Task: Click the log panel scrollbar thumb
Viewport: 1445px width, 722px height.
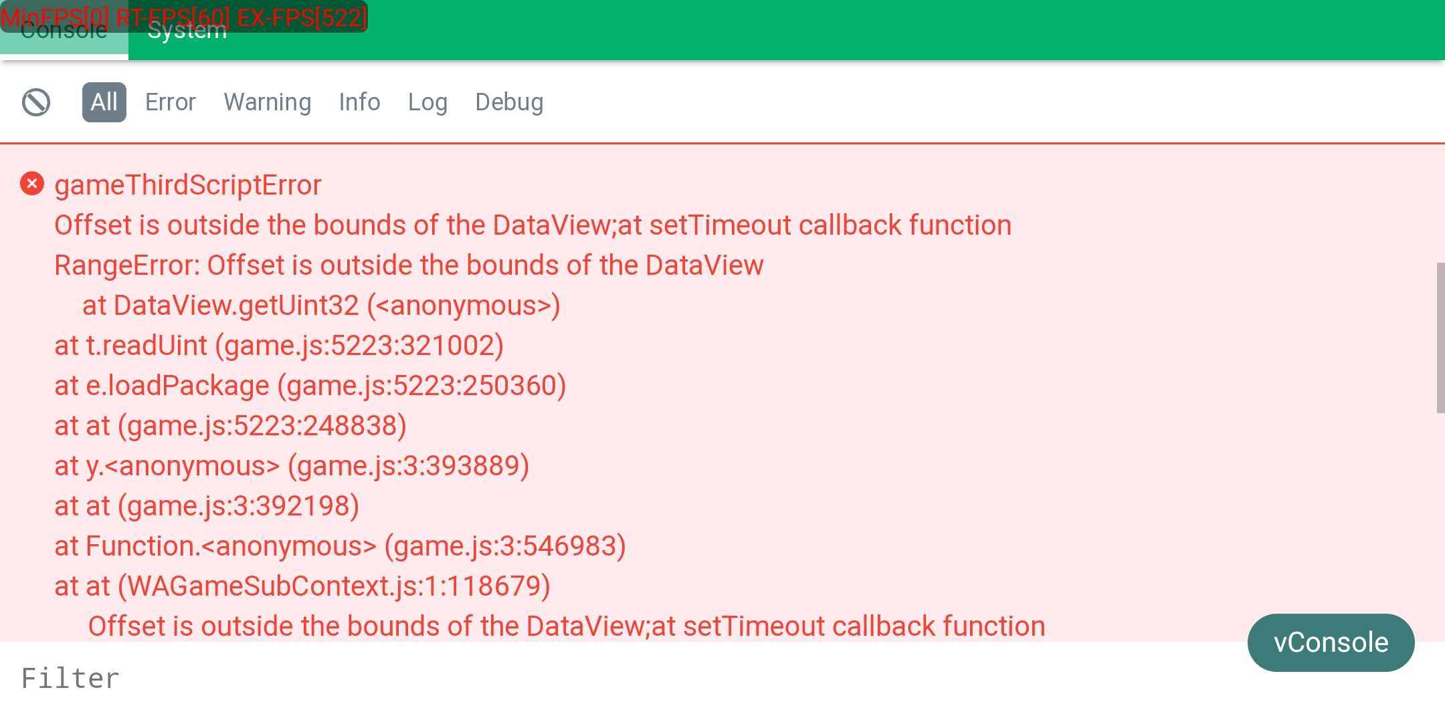Action: click(1440, 338)
